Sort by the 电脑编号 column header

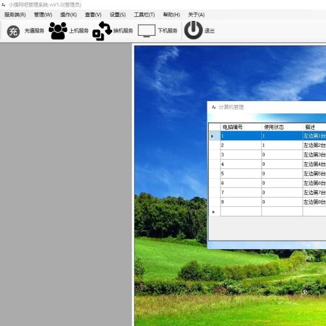(241, 127)
